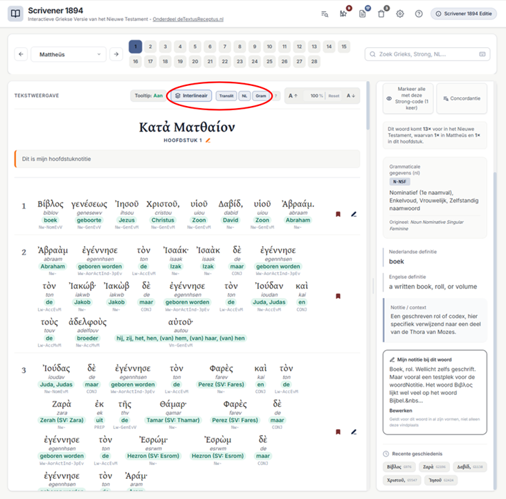
Task: Click the N-NSF grammar tag
Action: (399, 182)
